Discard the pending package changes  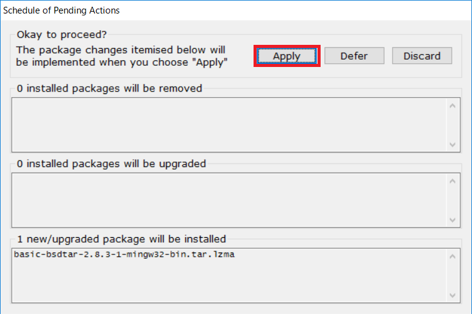pos(422,56)
